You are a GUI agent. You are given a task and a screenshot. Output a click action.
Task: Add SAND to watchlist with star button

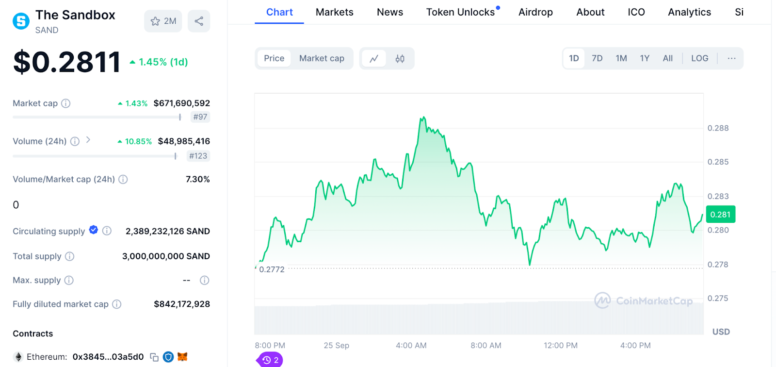tap(163, 21)
